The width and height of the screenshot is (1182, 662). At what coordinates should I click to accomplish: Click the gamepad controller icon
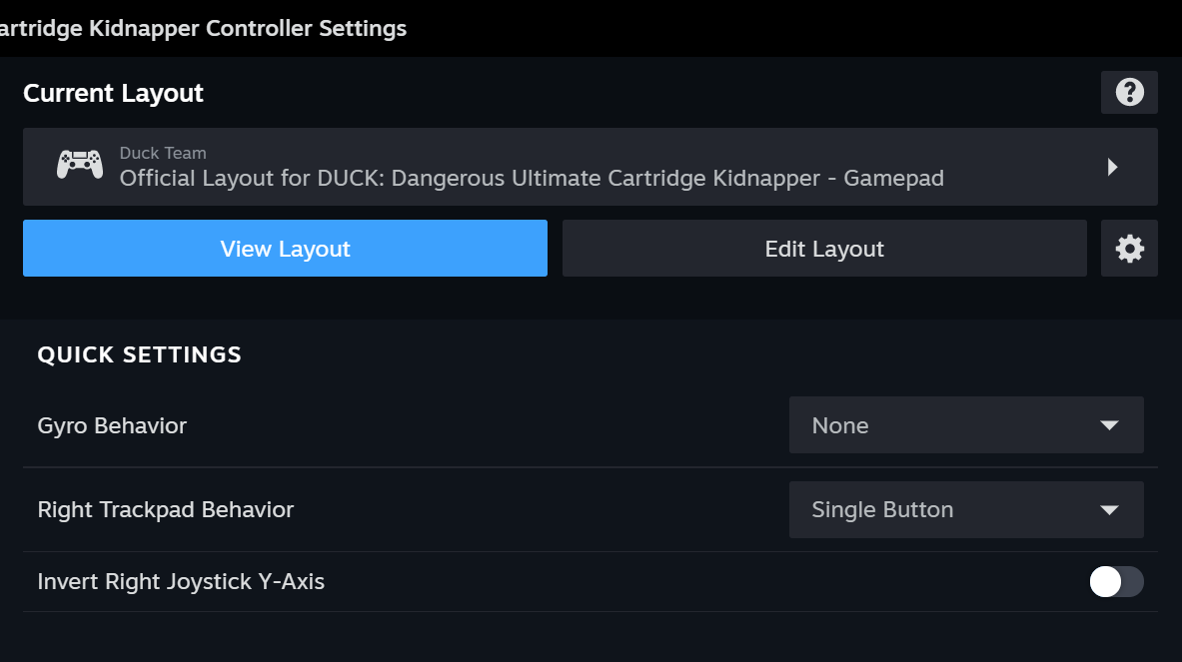tap(80, 165)
